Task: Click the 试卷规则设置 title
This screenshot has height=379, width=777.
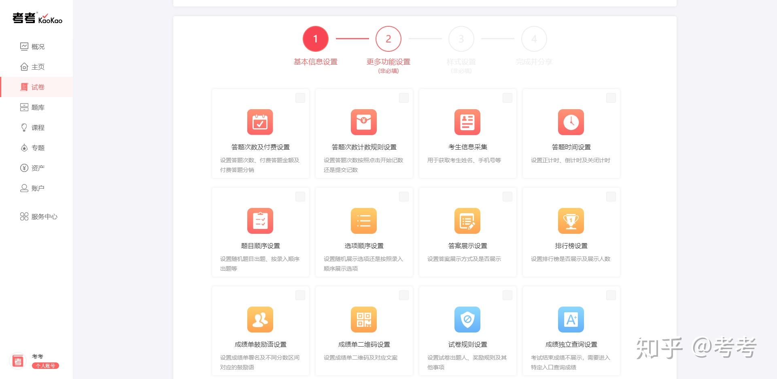Action: point(467,344)
